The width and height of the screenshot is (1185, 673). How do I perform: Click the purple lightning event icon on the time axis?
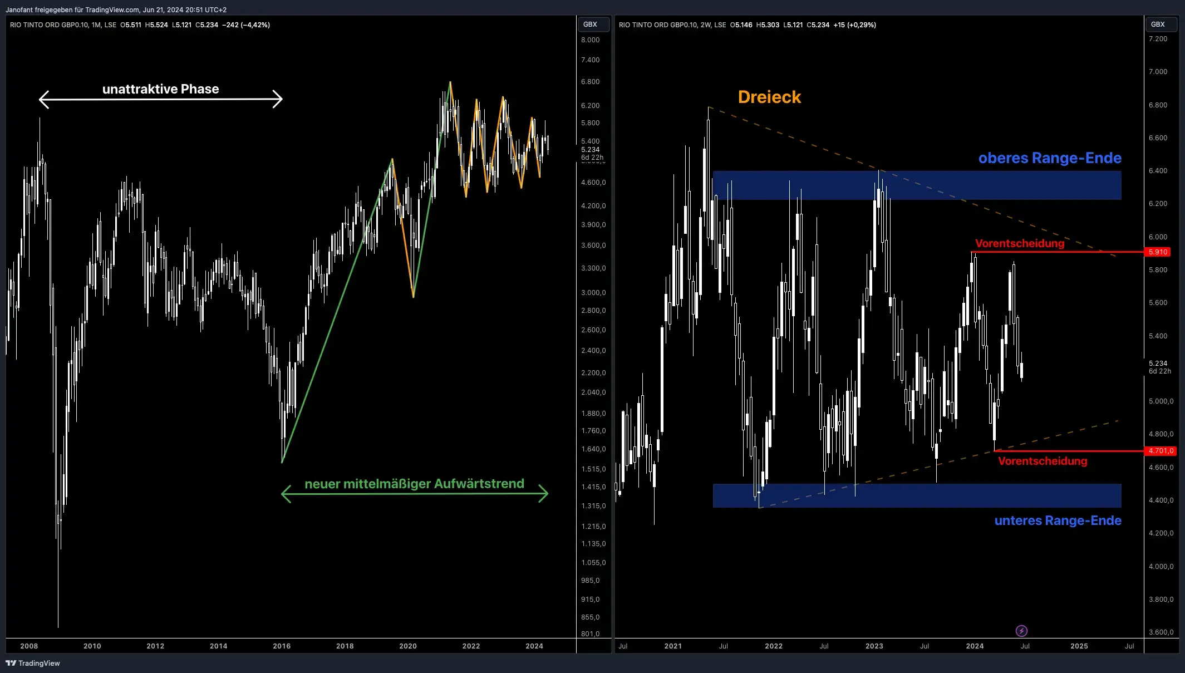pyautogui.click(x=1021, y=631)
